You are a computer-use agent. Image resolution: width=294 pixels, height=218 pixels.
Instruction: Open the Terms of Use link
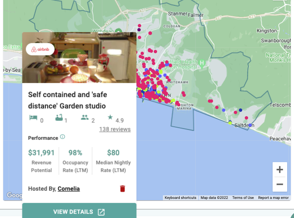coord(243,198)
